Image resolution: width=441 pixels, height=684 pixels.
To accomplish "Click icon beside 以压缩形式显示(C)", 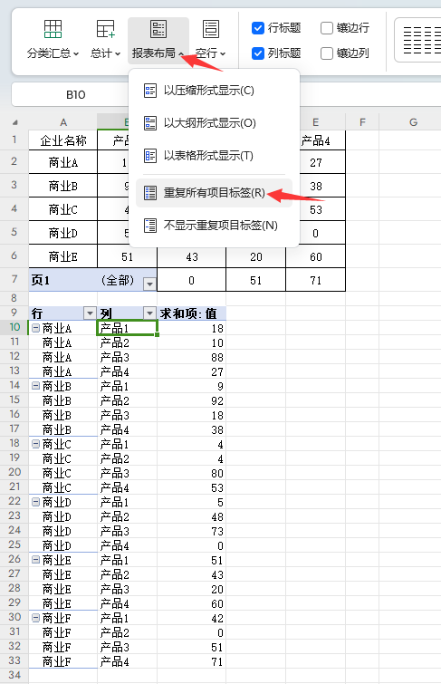I will click(150, 91).
